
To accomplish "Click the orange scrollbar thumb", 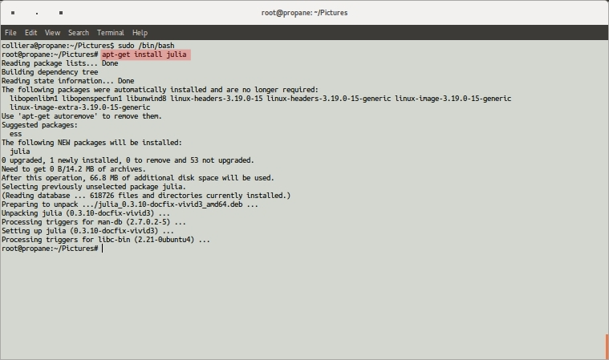I will point(606,346).
